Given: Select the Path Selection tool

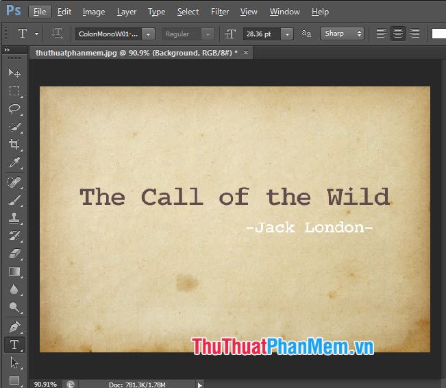Looking at the screenshot, I should click(14, 363).
